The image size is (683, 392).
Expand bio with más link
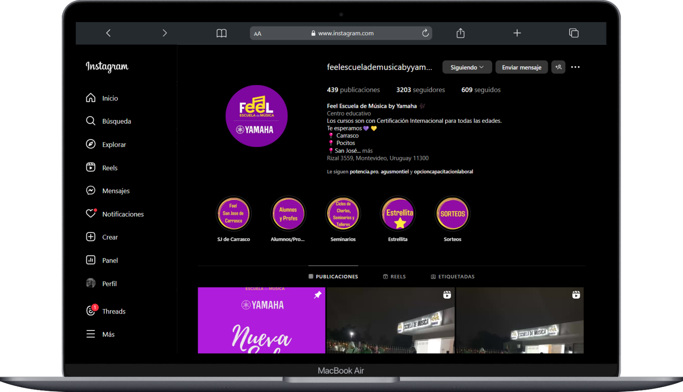(x=368, y=151)
